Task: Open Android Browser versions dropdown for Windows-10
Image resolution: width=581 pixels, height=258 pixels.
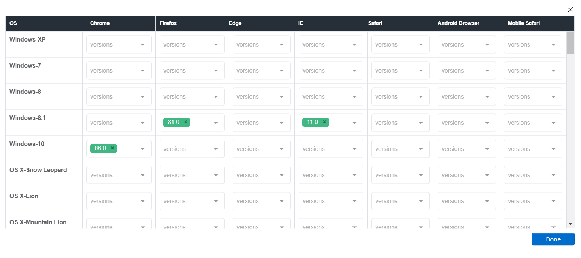Action: tap(467, 149)
